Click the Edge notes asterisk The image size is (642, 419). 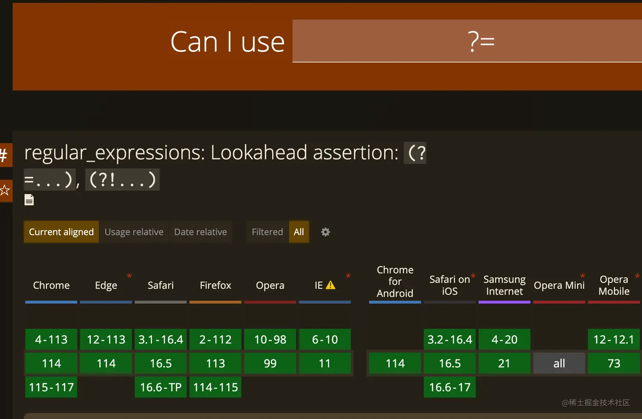coord(129,276)
